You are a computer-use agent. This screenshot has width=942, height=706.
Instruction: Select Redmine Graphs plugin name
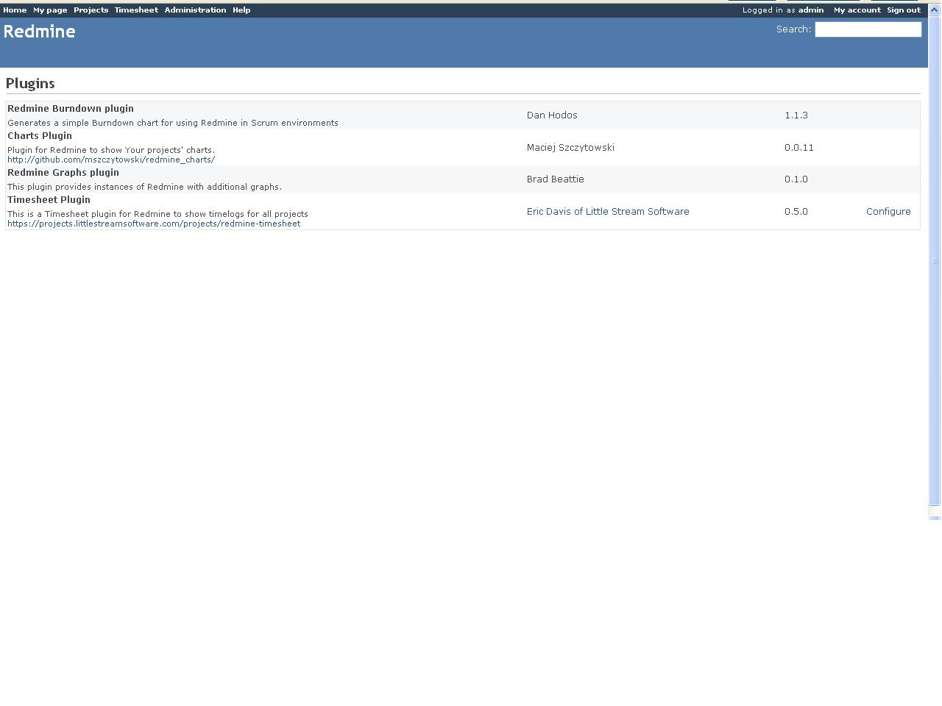[63, 173]
